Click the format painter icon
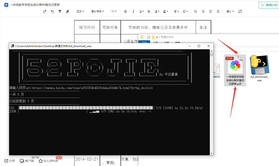Image resolution: width=279 pixels, height=166 pixels. coord(60,11)
